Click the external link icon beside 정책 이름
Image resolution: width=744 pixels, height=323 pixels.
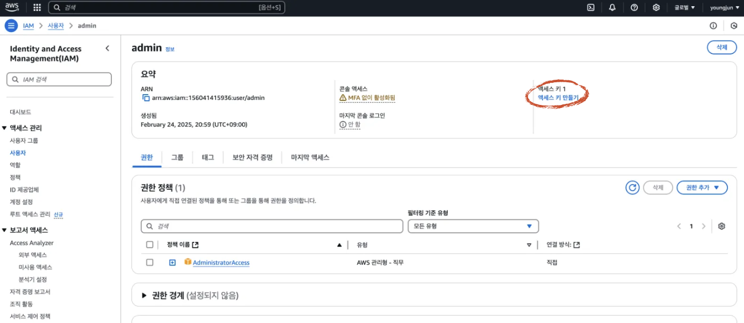point(195,245)
